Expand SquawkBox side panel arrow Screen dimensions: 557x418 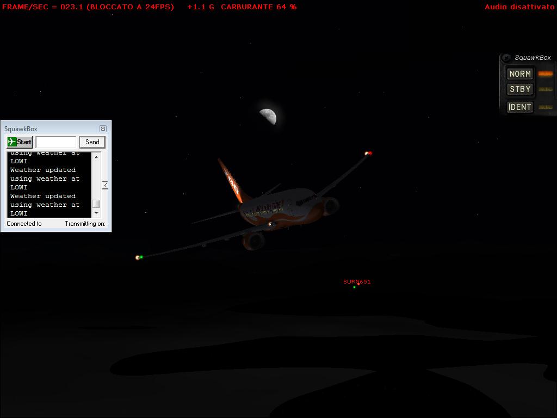tap(105, 185)
